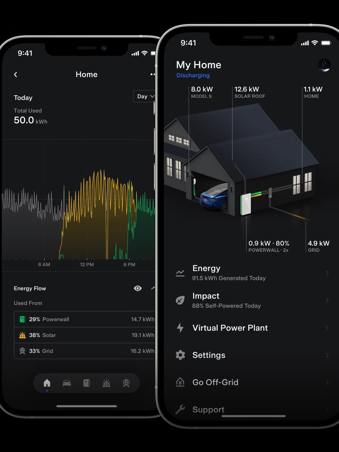Tap the 29% Powerwall usage row

click(x=84, y=319)
